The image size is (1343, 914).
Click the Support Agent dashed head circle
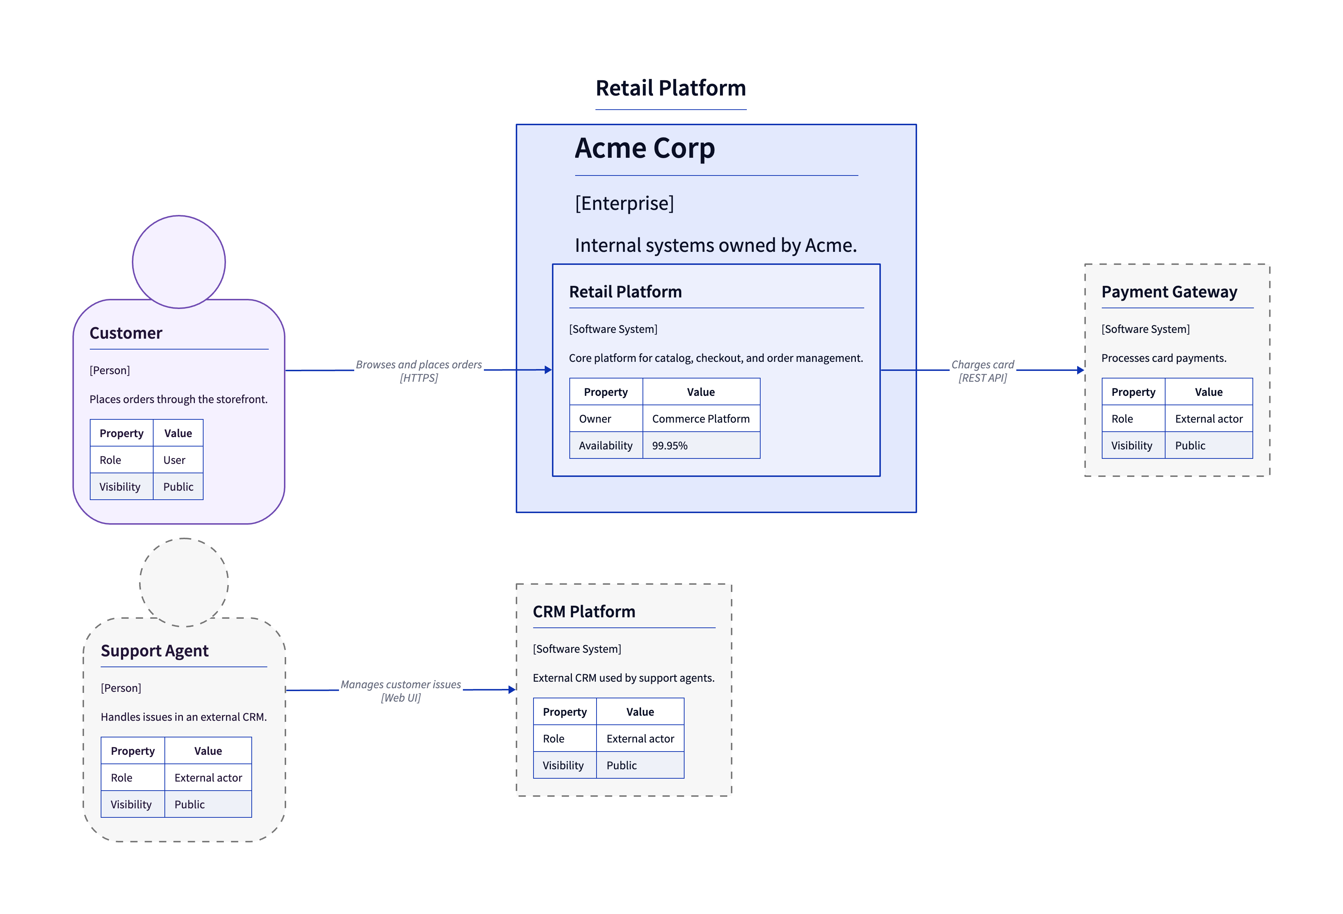point(184,583)
